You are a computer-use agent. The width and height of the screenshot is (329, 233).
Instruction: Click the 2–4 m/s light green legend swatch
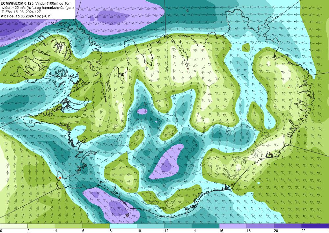coord(41,226)
